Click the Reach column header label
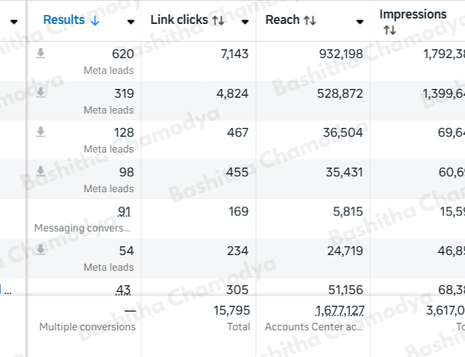Viewport: 465px width, 357px height. 282,20
